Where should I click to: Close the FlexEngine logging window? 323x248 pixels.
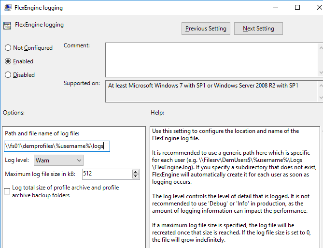tap(319, 7)
